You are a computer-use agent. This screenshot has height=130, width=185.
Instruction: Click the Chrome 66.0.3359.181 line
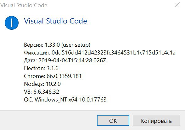53,76
